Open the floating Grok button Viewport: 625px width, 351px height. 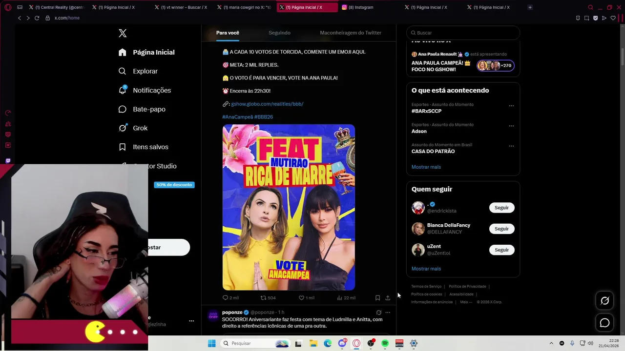tap(604, 301)
